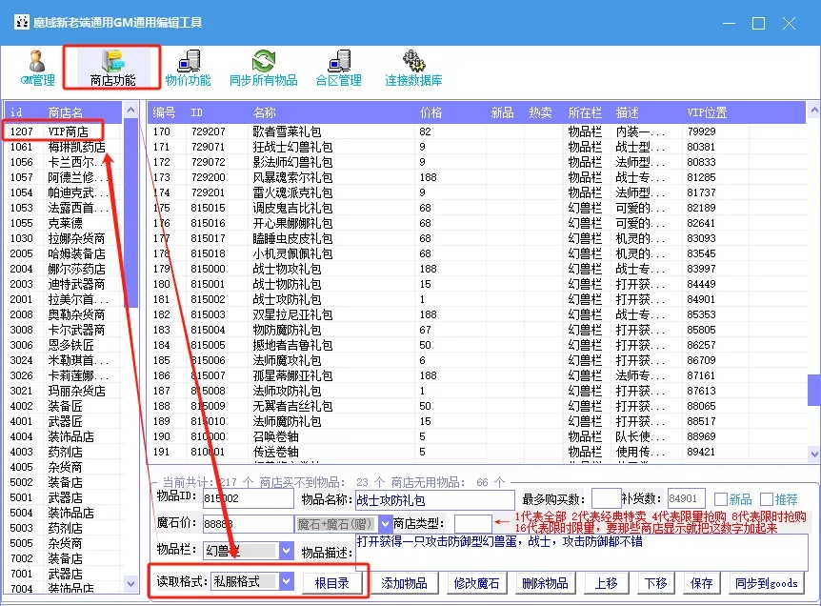This screenshot has width=821, height=606.
Task: Select the 调皮鬼吉比礼包 item row
Action: point(476,208)
